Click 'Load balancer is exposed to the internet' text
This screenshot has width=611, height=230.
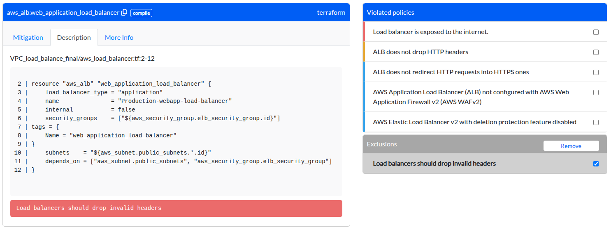tap(430, 32)
